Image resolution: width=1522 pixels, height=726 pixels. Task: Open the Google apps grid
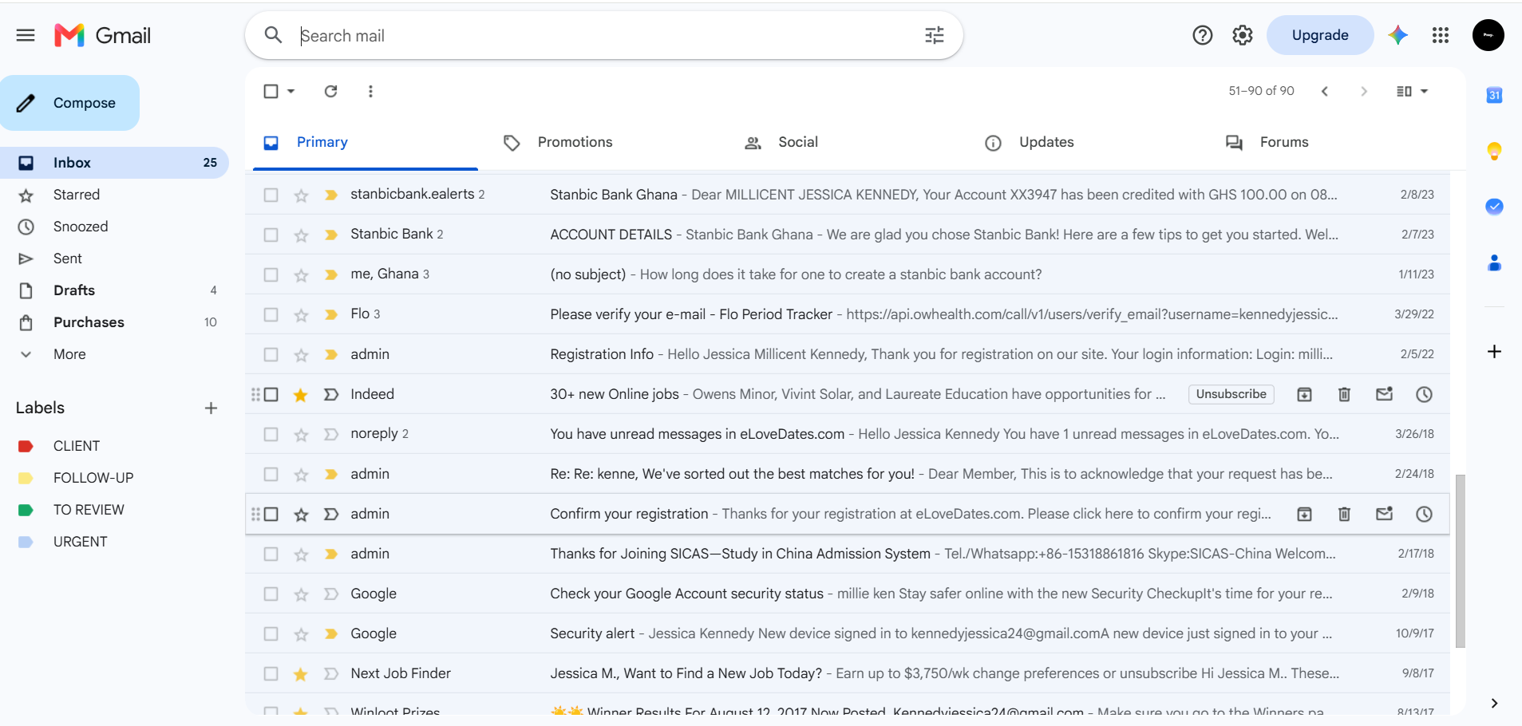coord(1440,35)
